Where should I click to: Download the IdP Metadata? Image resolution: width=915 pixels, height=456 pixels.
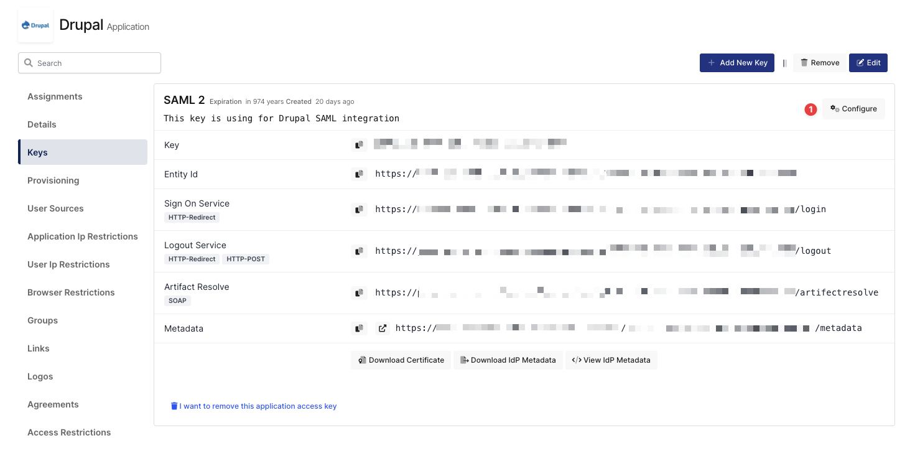tap(508, 360)
